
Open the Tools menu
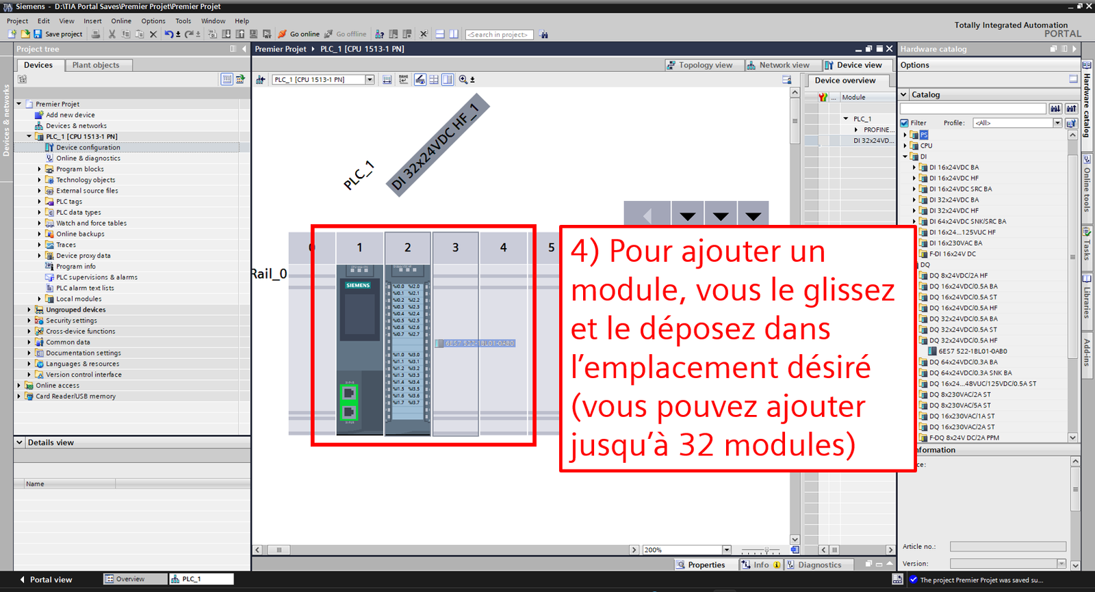183,21
